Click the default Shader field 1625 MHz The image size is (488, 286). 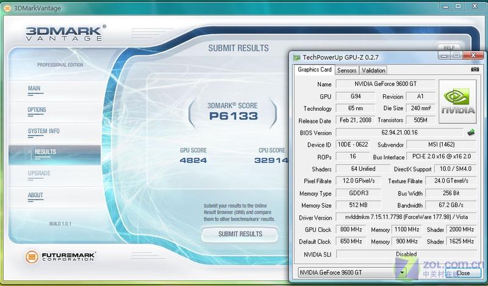[x=461, y=241]
